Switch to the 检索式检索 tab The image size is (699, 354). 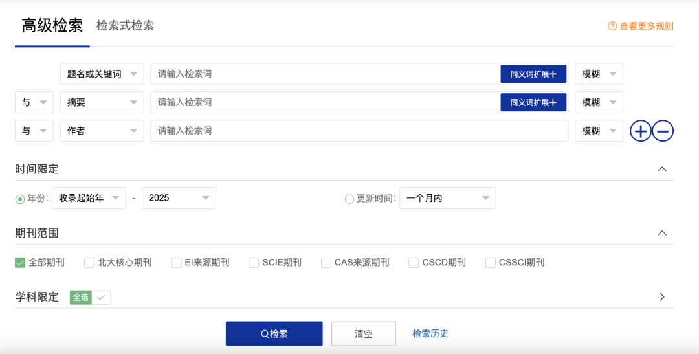click(125, 26)
